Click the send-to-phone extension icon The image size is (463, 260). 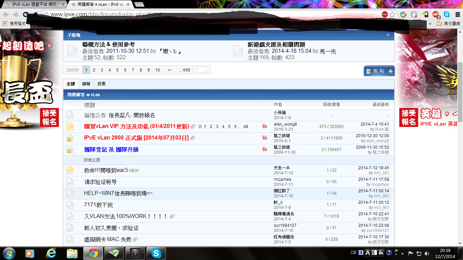[x=425, y=15]
